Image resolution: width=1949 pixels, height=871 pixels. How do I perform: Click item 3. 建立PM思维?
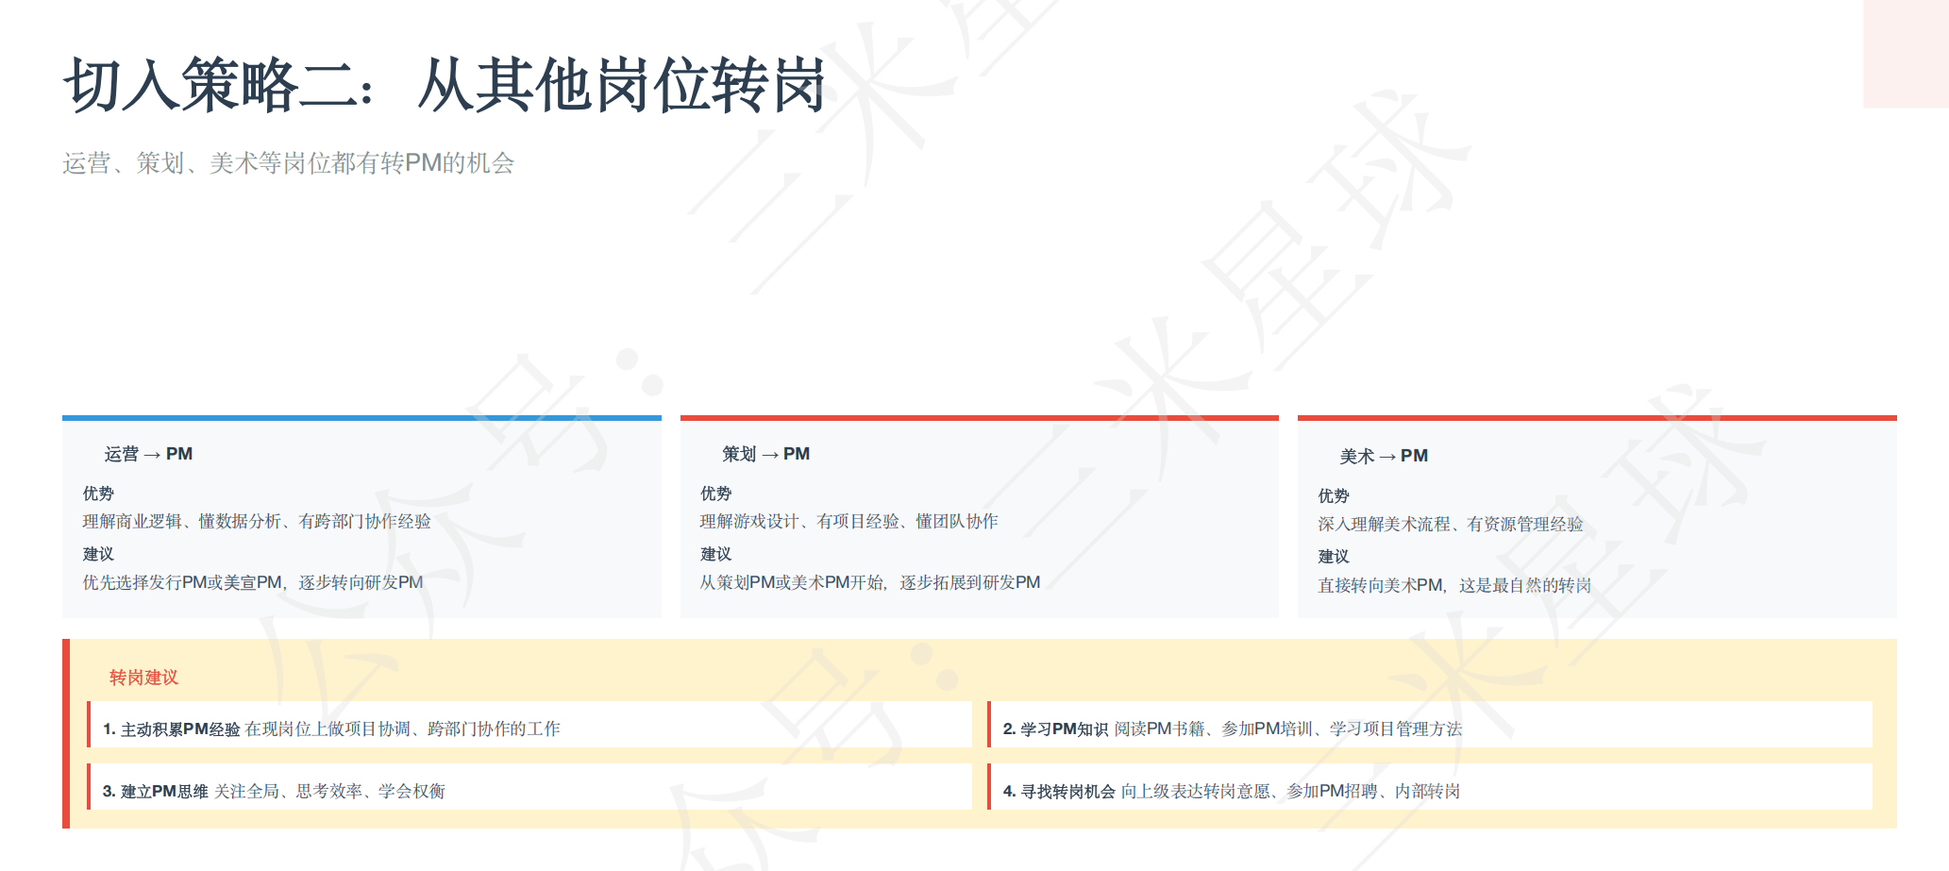[274, 791]
